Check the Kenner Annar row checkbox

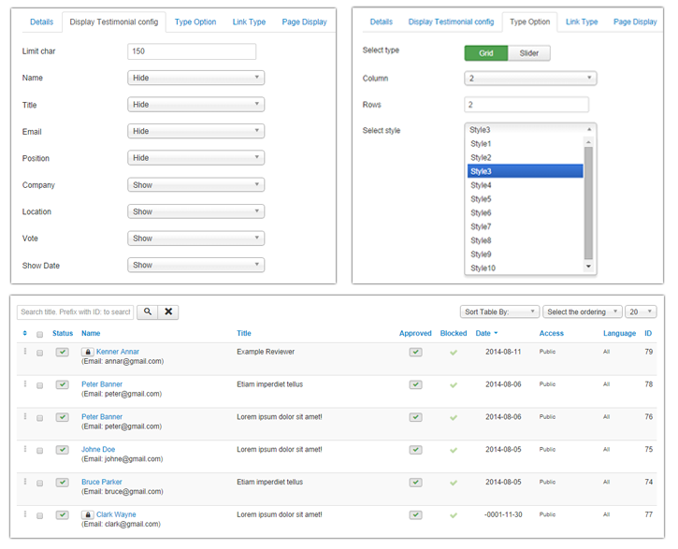(x=40, y=353)
